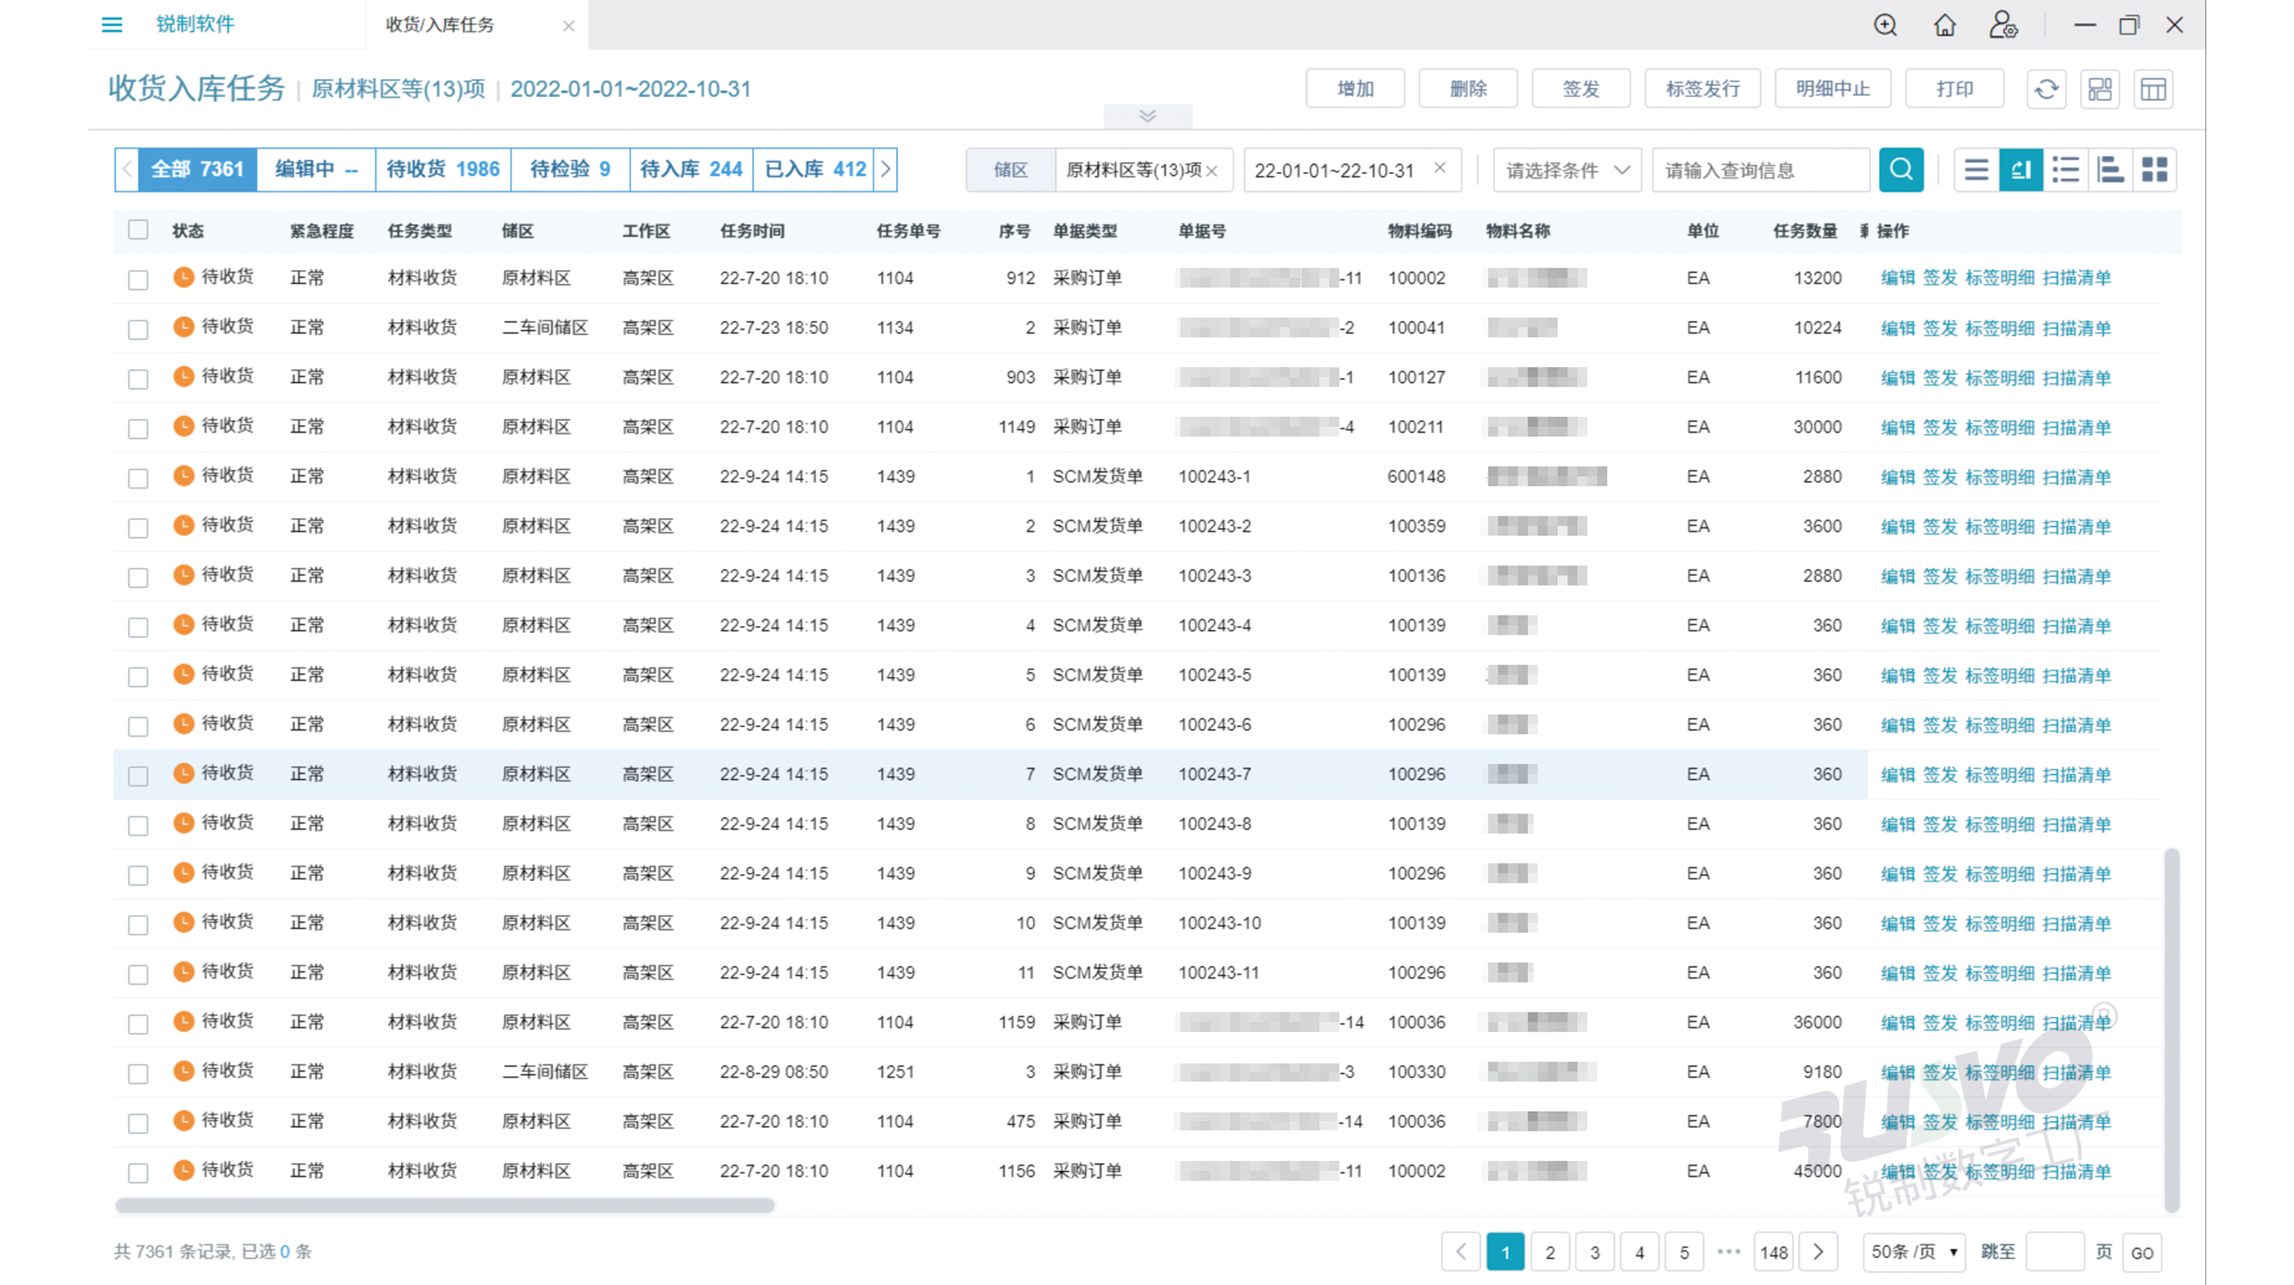Sort by 任务时间 column header

tap(752, 231)
